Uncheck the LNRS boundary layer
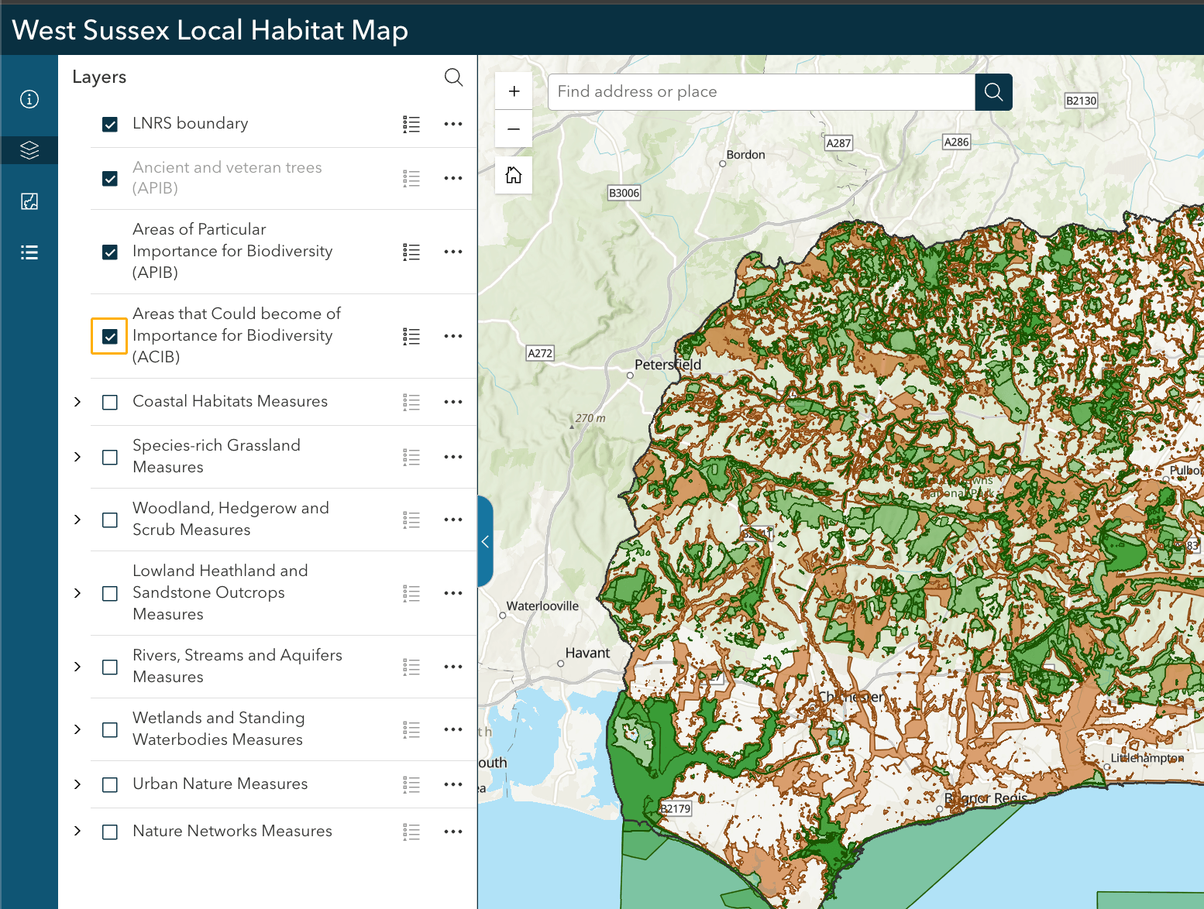This screenshot has width=1204, height=909. coord(110,124)
